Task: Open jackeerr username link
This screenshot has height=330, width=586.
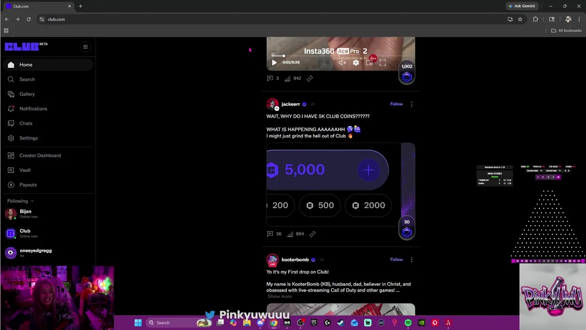Action: 291,104
